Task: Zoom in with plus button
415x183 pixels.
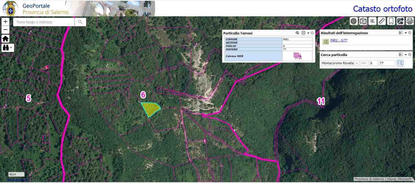Action: (6, 22)
